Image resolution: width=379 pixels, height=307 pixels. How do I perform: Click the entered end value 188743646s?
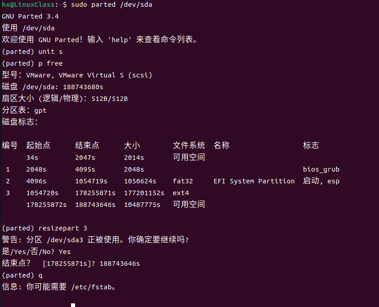click(x=119, y=264)
